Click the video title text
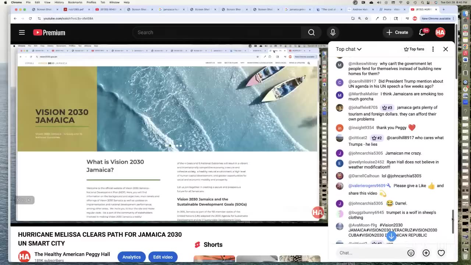This screenshot has height=265, width=471. click(100, 239)
